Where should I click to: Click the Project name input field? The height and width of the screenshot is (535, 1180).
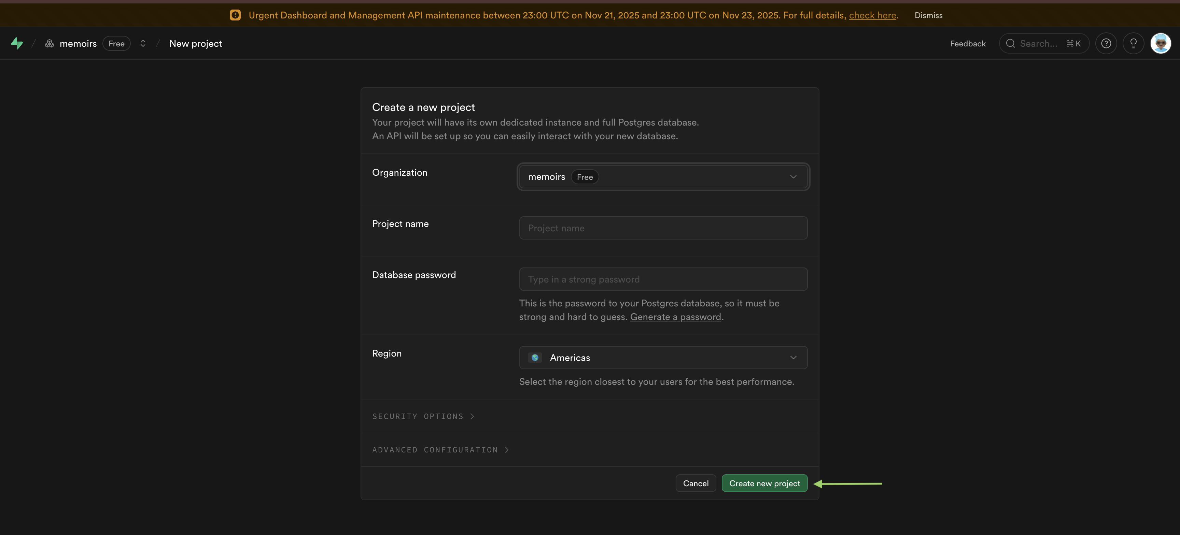point(663,228)
